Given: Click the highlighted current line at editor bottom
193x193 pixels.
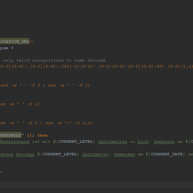Looking at the screenshot, I should click(x=96, y=185).
